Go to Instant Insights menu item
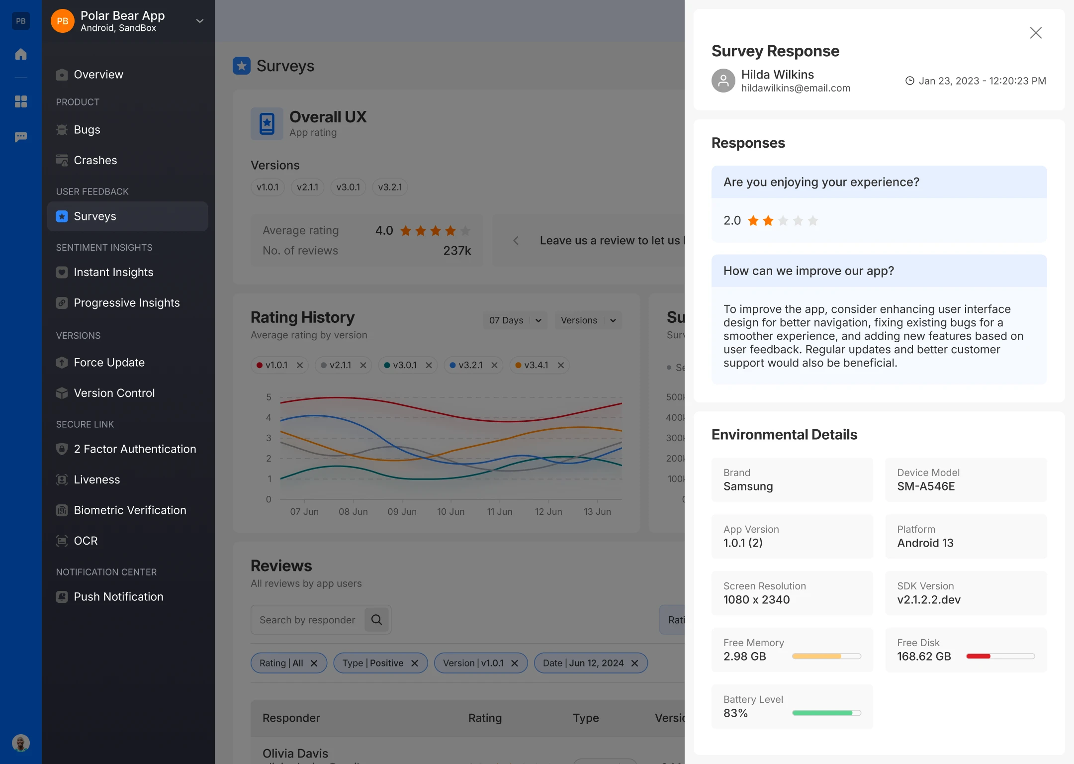This screenshot has height=764, width=1074. click(113, 272)
